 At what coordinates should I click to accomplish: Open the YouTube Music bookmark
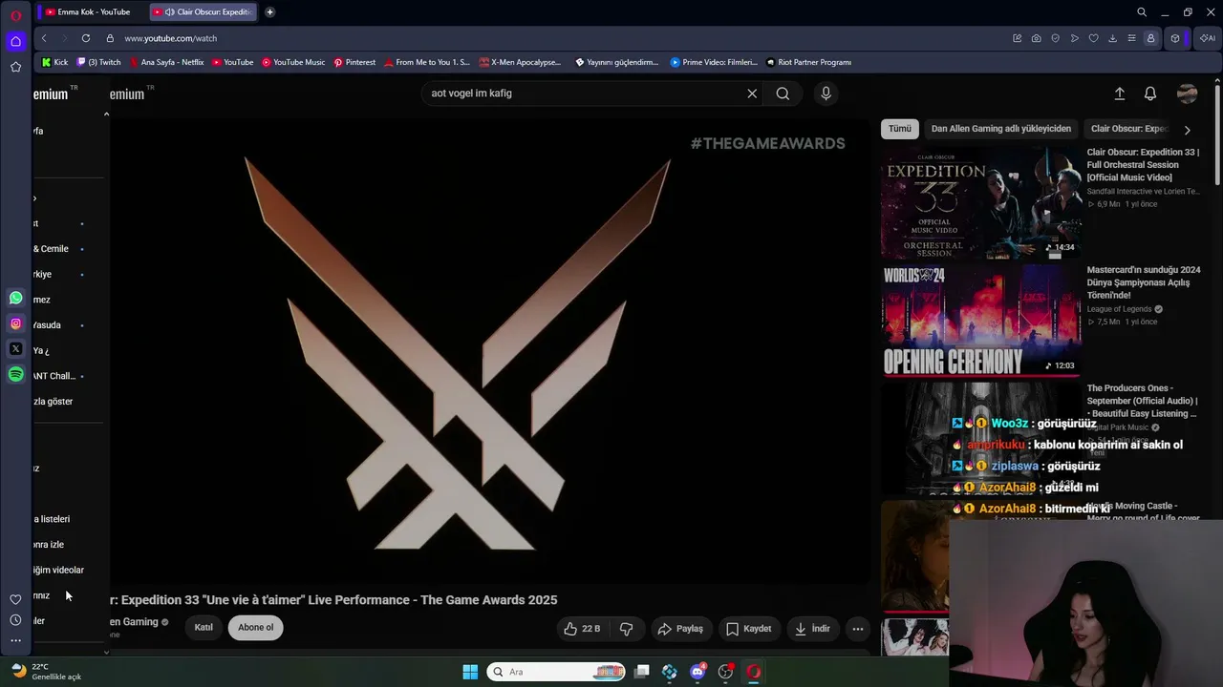[293, 63]
